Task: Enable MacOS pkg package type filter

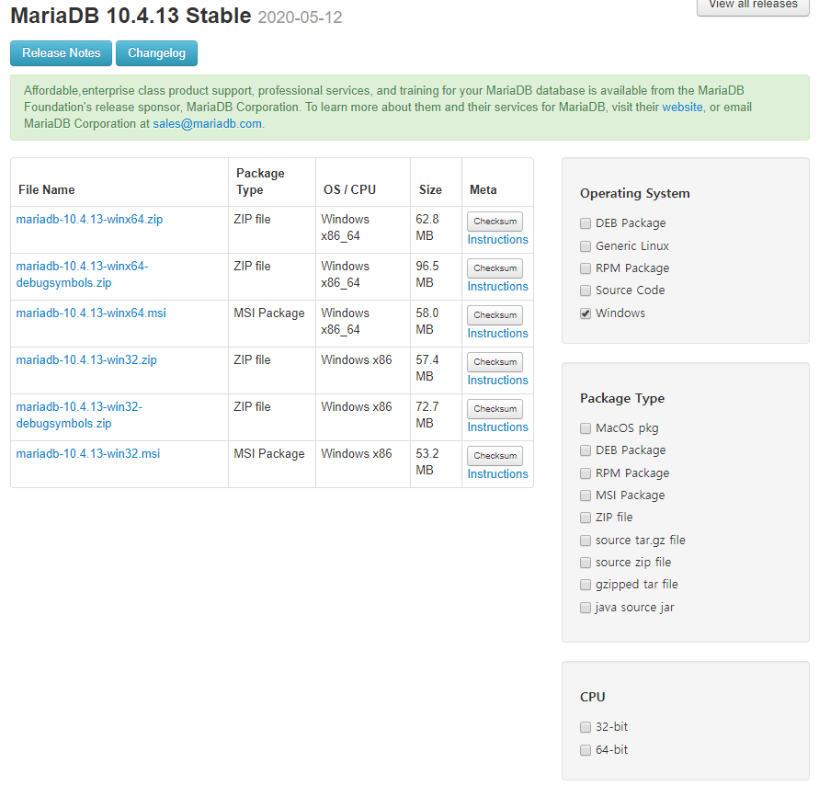Action: [x=586, y=428]
